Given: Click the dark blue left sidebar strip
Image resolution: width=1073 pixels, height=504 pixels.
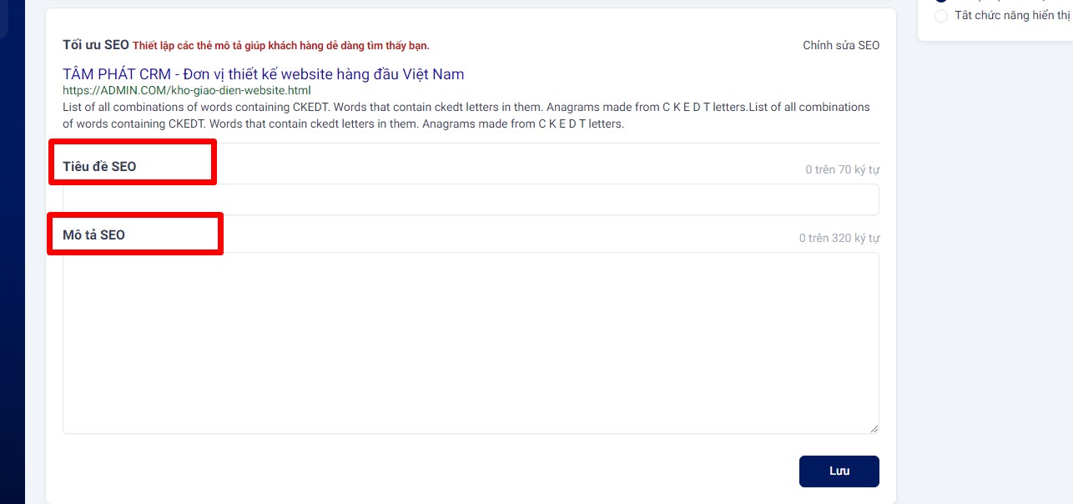Looking at the screenshot, I should 12,250.
